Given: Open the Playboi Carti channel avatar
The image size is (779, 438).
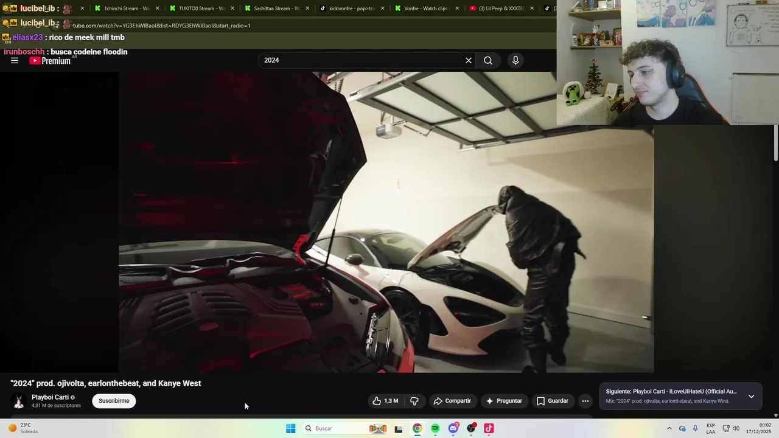Looking at the screenshot, I should coord(19,401).
